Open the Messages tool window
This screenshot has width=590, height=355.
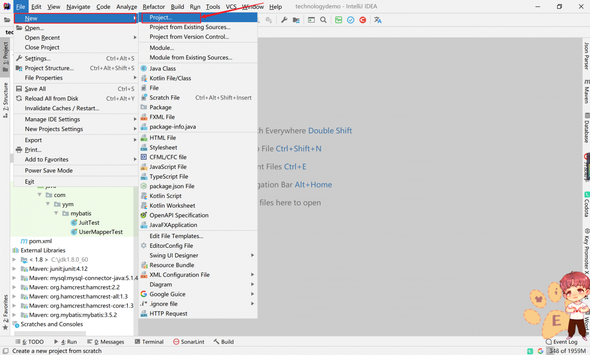[106, 342]
